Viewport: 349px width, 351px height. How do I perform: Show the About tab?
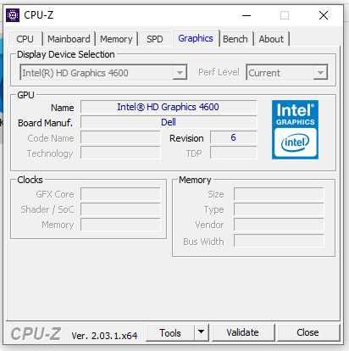tap(271, 39)
